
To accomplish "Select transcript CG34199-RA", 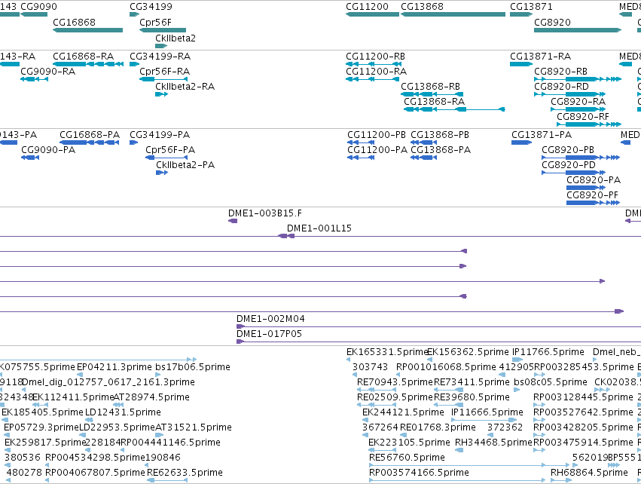I will click(x=160, y=56).
